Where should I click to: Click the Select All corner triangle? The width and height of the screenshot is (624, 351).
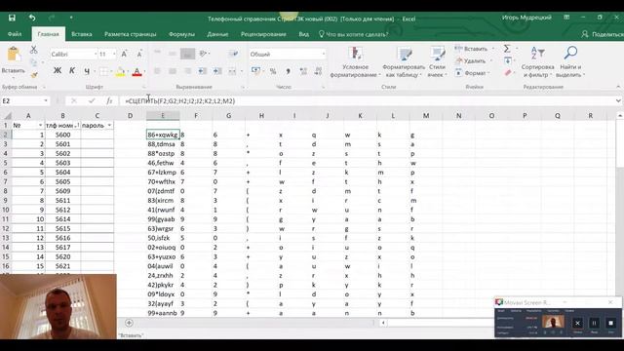(8, 116)
